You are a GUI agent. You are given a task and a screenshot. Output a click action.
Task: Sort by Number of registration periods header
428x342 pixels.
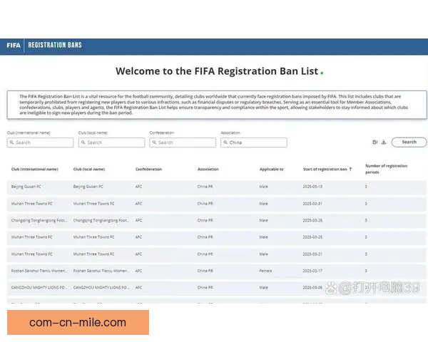coord(386,169)
